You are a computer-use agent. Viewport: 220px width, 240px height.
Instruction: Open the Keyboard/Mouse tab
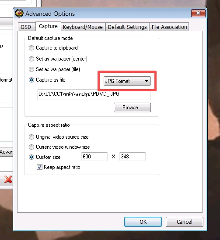tap(83, 27)
